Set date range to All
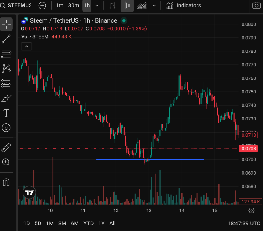Image resolution: width=263 pixels, height=231 pixels. tap(113, 224)
